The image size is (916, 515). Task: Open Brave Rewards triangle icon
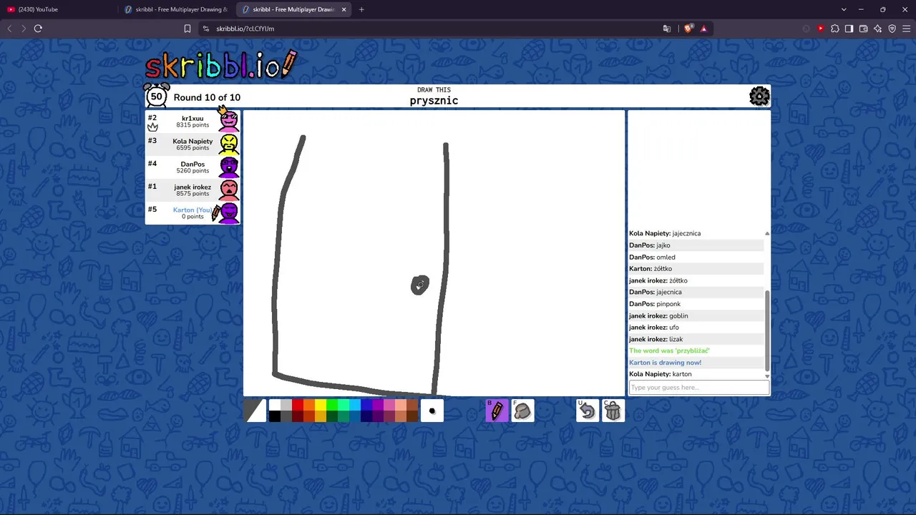click(704, 29)
